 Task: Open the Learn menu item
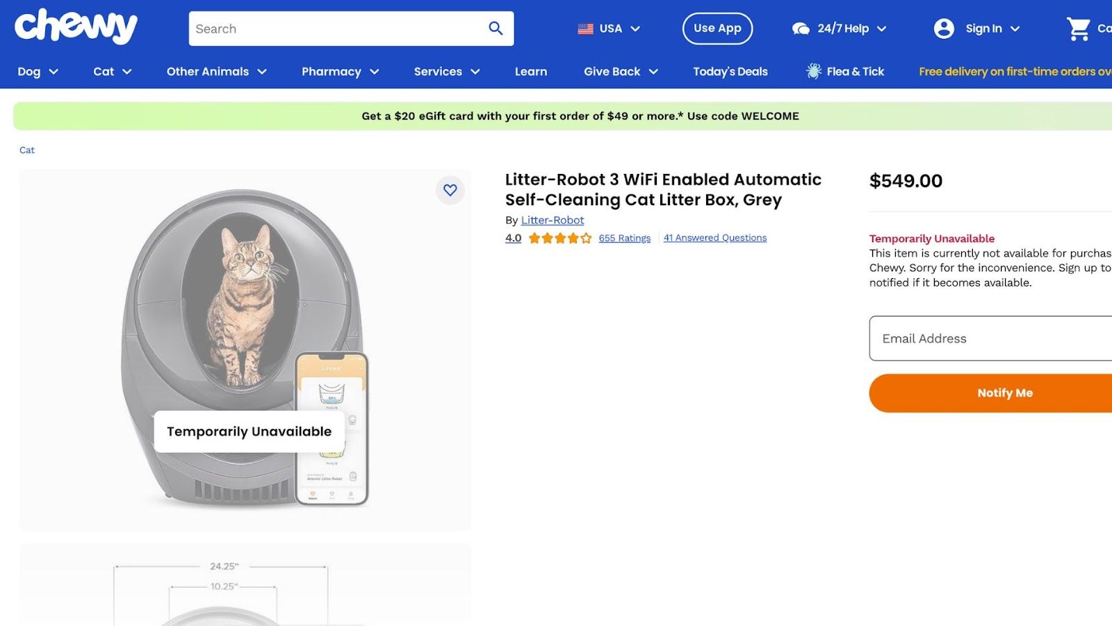pyautogui.click(x=531, y=72)
